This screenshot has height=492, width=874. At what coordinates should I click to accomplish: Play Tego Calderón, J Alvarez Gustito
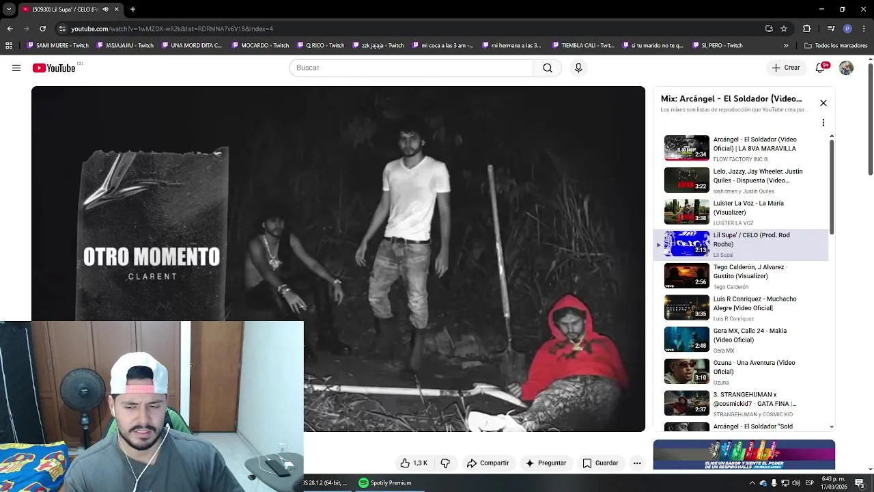741,276
